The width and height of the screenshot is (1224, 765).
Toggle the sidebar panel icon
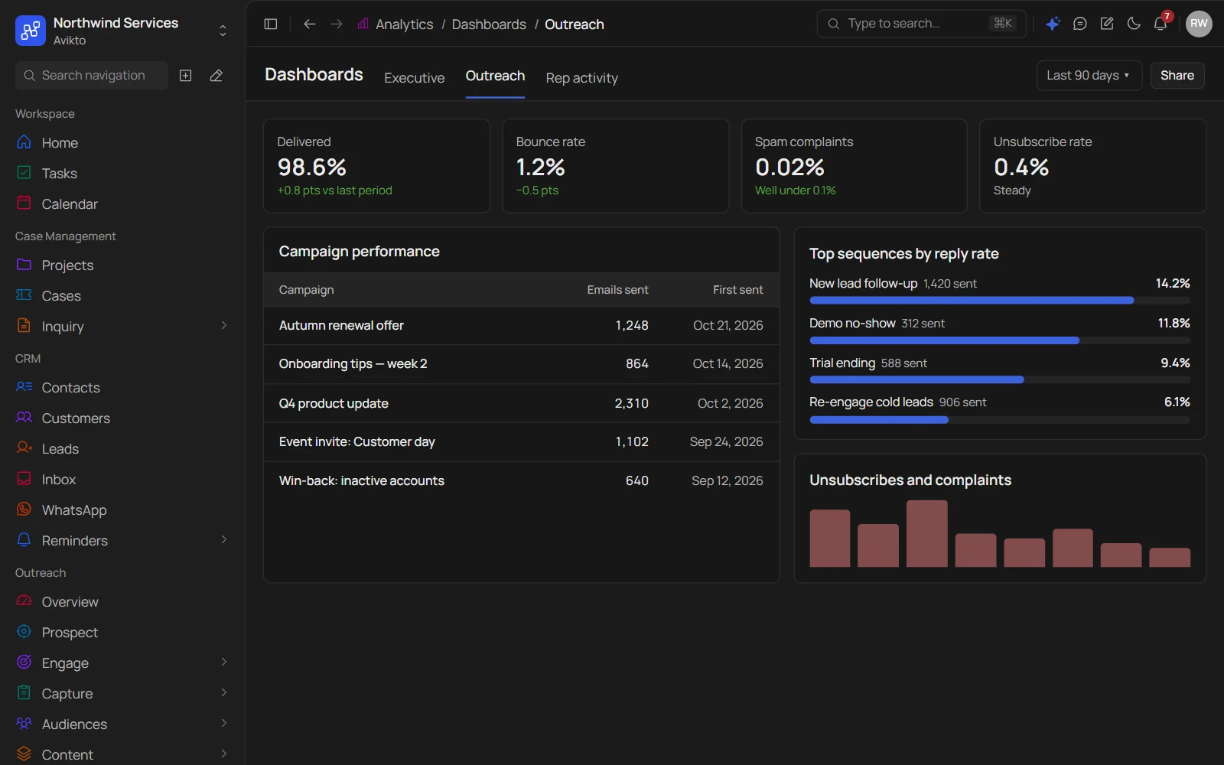pyautogui.click(x=270, y=24)
